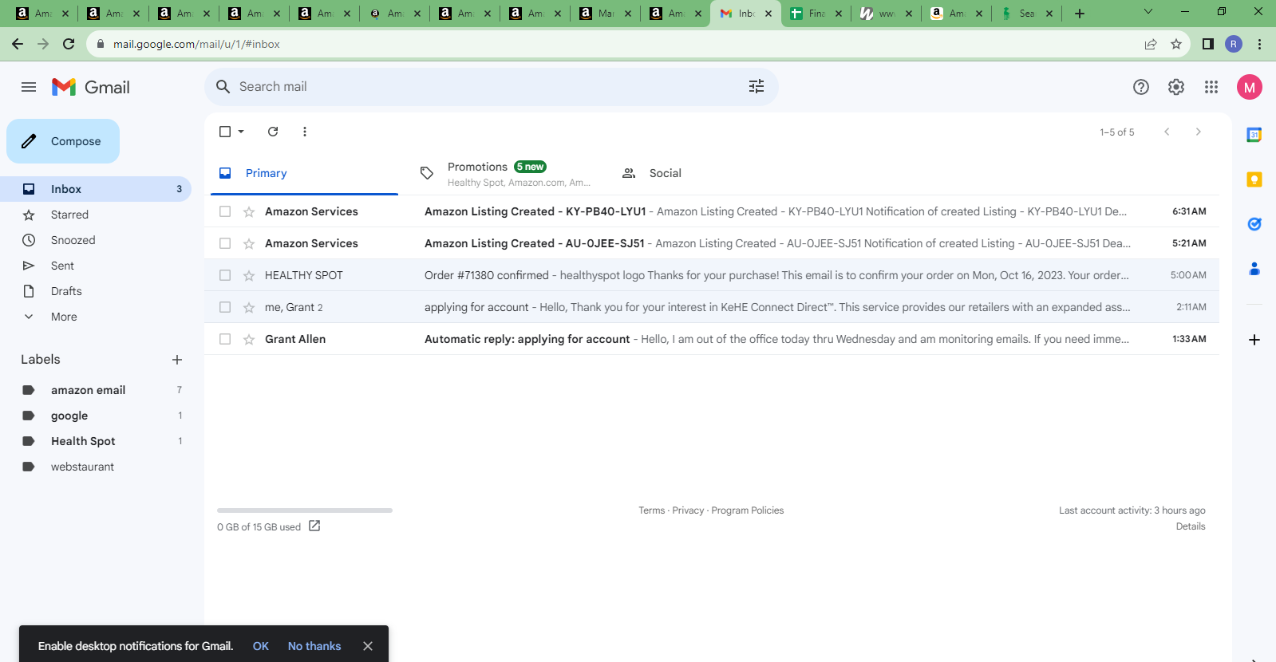Viewport: 1276px width, 662px height.
Task: Refresh the inbox
Action: (x=273, y=132)
